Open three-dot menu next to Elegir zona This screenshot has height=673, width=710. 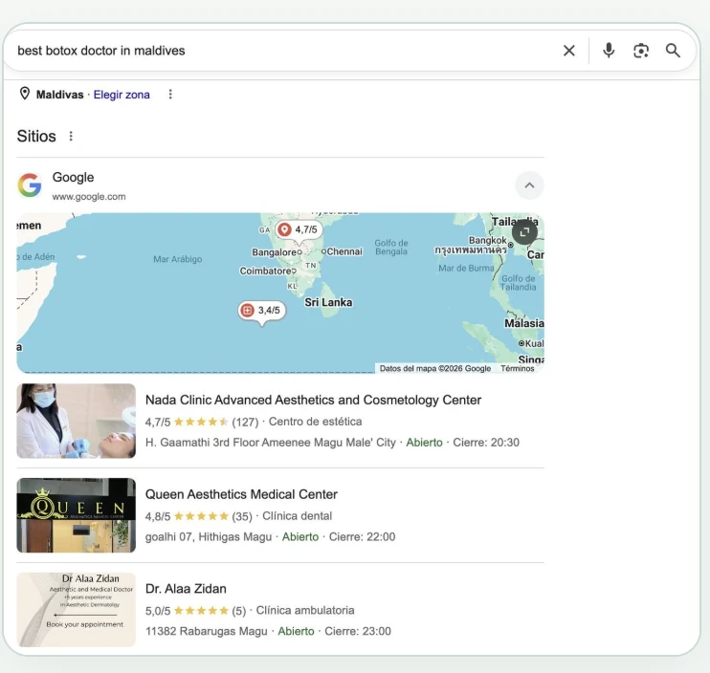[x=170, y=94]
